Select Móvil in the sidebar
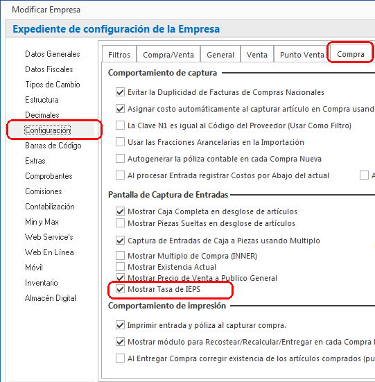 tap(34, 267)
